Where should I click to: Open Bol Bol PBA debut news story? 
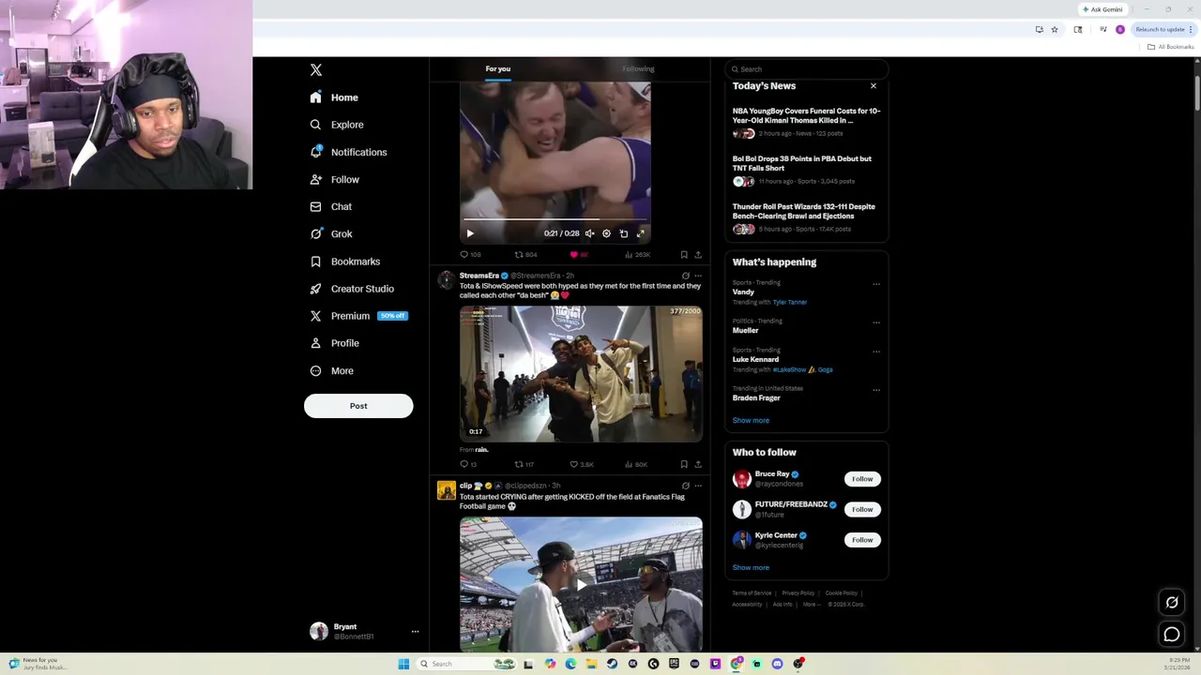pyautogui.click(x=807, y=172)
